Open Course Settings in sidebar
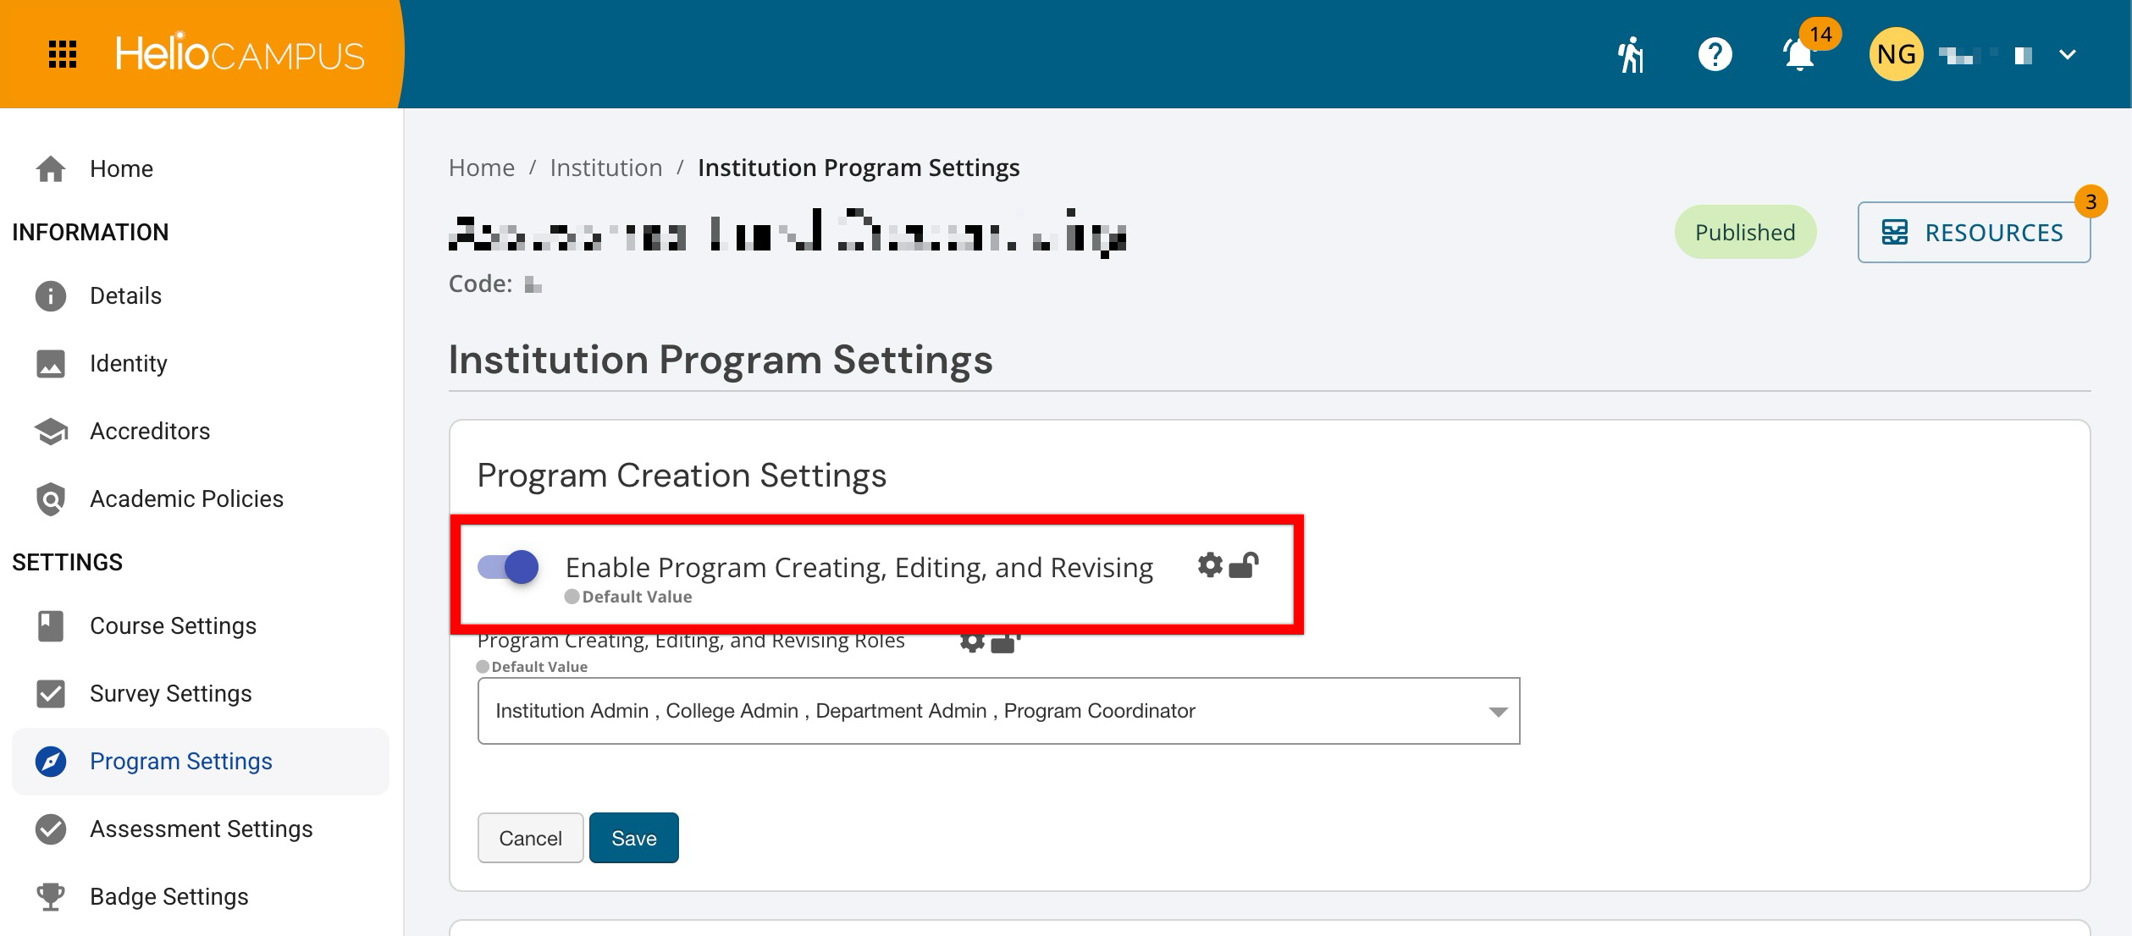2132x936 pixels. tap(173, 625)
